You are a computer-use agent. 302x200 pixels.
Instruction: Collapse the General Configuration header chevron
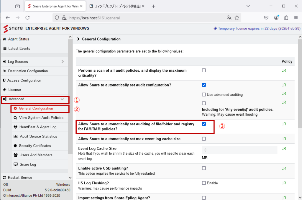coord(78,39)
